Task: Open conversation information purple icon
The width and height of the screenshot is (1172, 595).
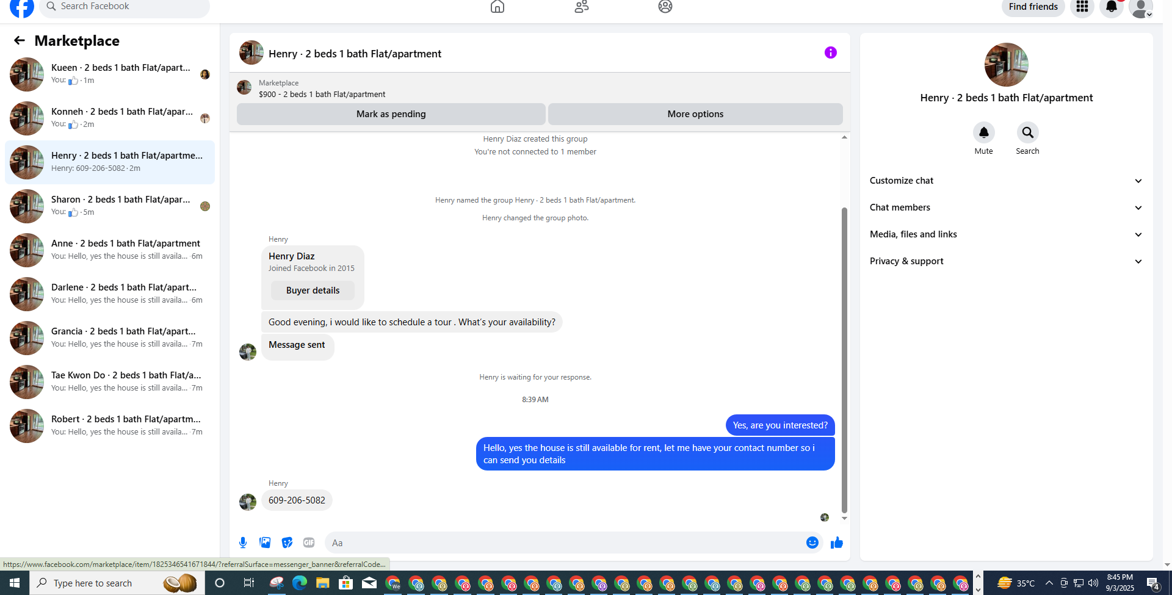Action: 831,52
